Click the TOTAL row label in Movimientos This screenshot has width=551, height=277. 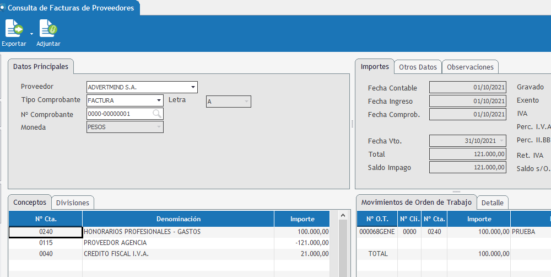(x=377, y=254)
